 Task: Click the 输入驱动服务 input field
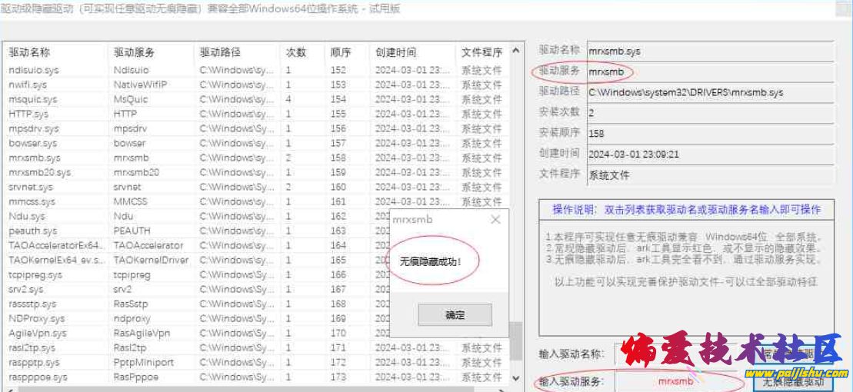tap(676, 381)
